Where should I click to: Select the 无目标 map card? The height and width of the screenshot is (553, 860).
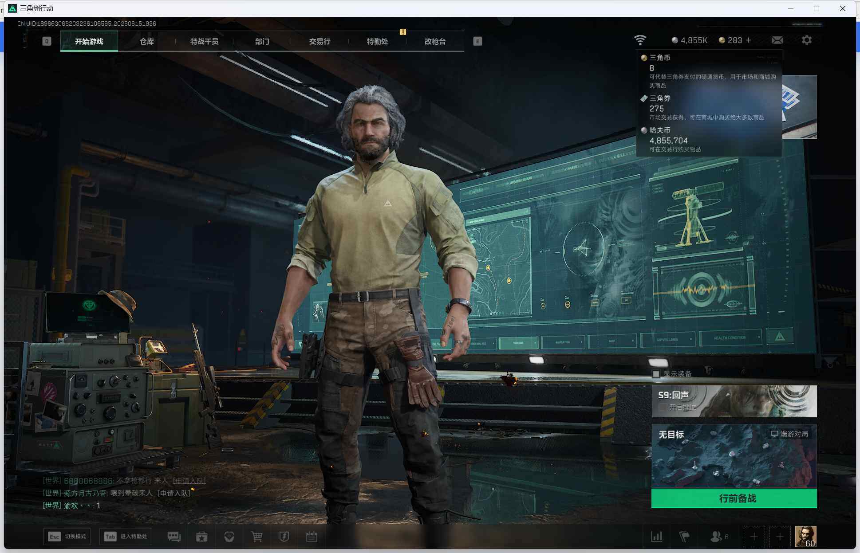pyautogui.click(x=734, y=456)
